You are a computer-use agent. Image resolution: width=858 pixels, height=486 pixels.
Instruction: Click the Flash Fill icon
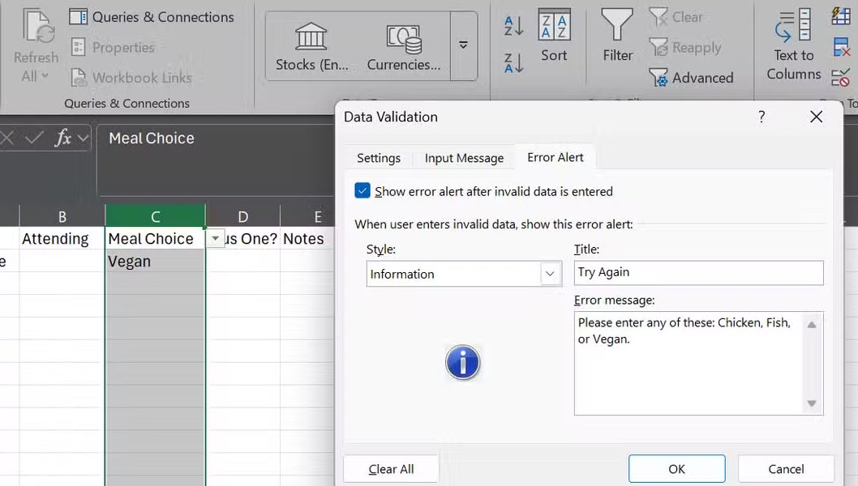(840, 16)
